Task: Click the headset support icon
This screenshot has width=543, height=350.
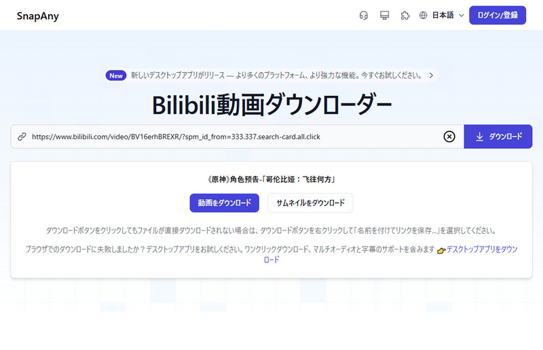Action: click(363, 15)
